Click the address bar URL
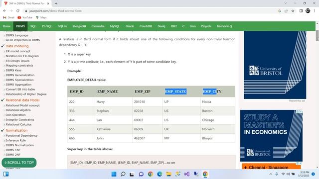This screenshot has width=319, height=179. click(x=55, y=11)
